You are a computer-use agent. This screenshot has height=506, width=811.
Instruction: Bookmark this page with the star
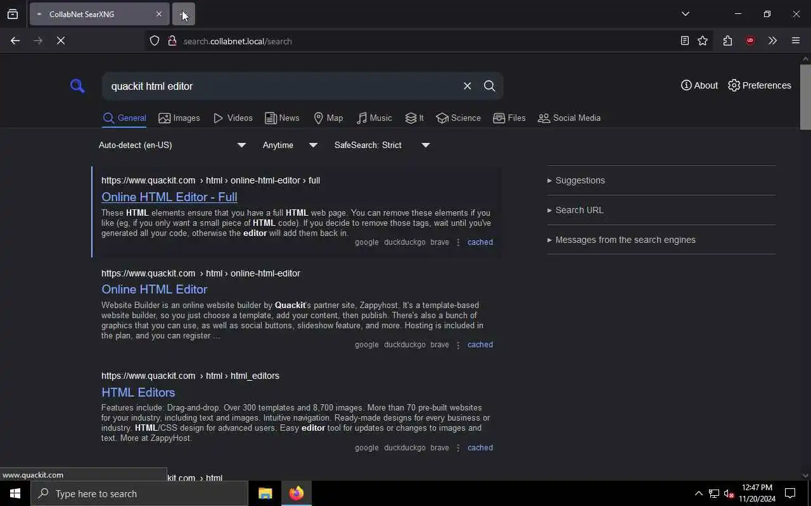point(703,40)
